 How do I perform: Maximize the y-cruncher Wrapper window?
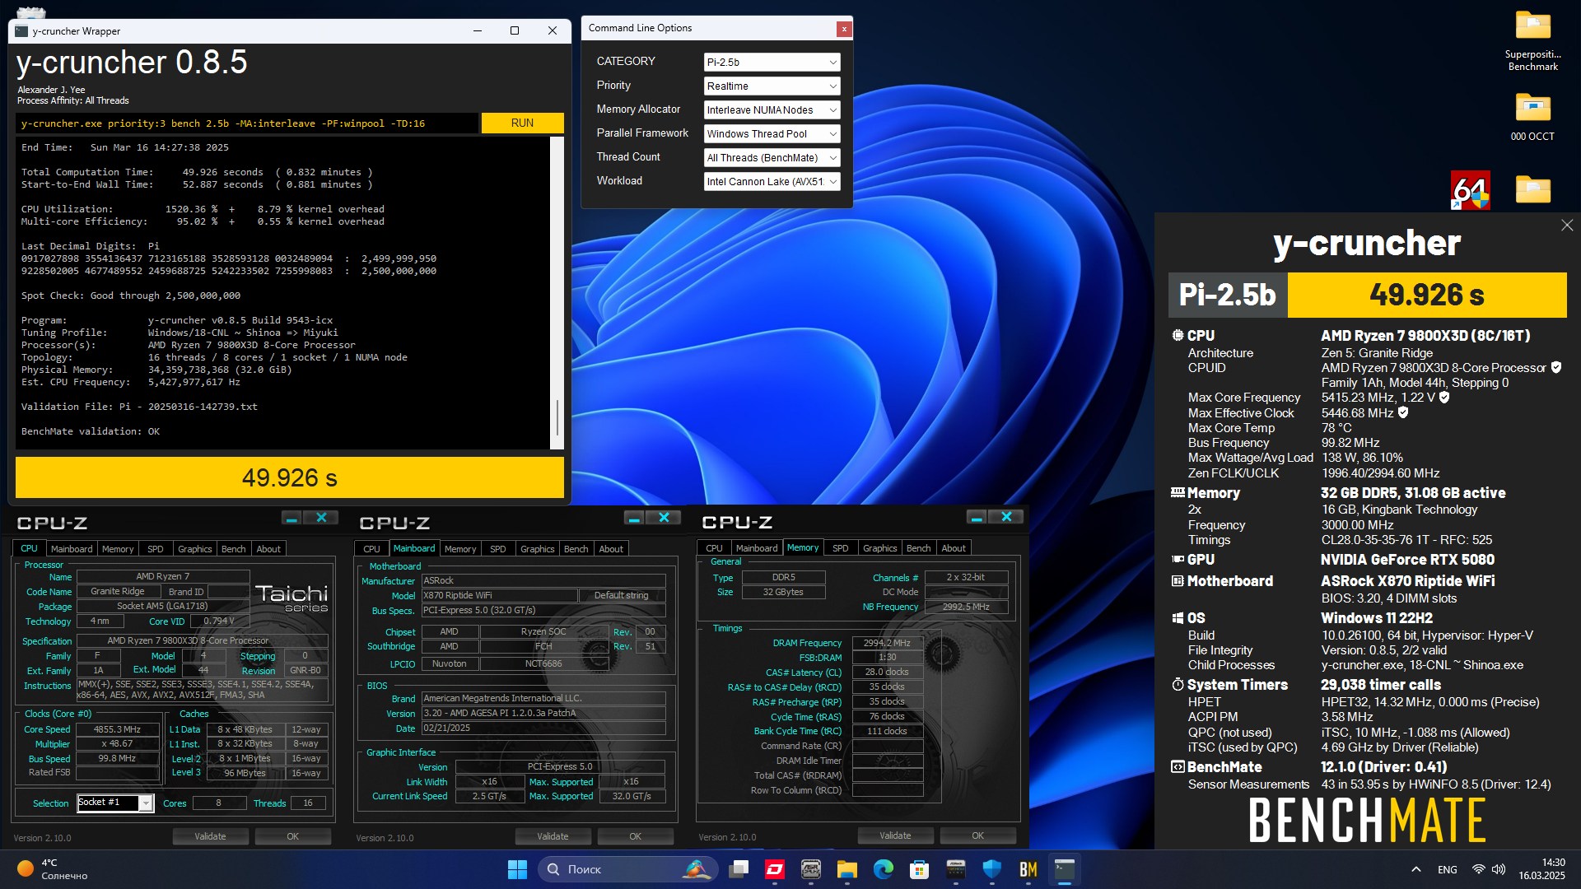coord(515,30)
